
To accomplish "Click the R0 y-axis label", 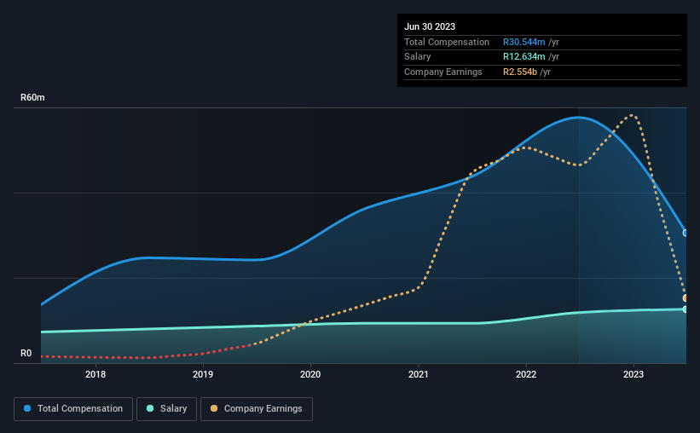I will click(x=26, y=353).
